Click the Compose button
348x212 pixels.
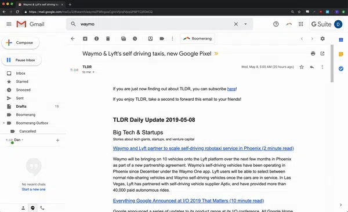[20, 43]
